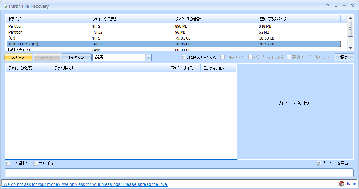Click the help question mark icon

point(327,6)
